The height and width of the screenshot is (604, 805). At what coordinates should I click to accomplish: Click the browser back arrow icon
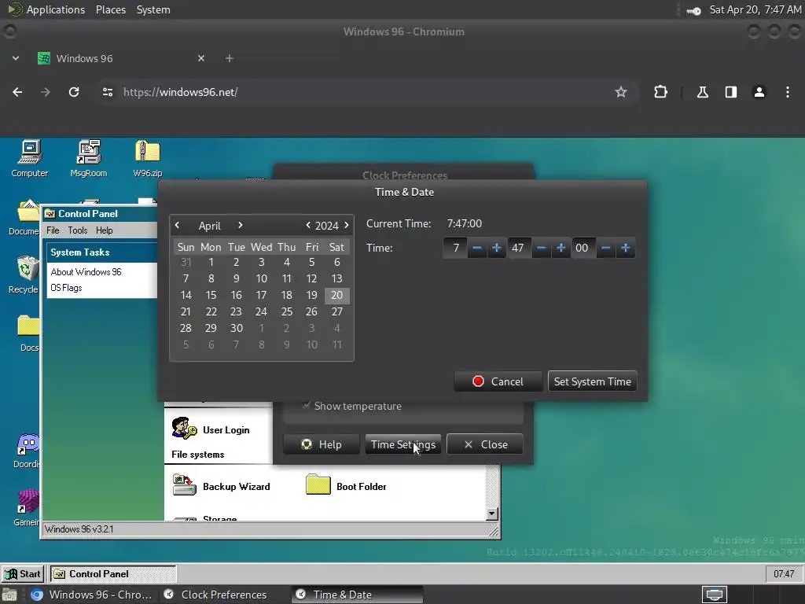point(17,92)
